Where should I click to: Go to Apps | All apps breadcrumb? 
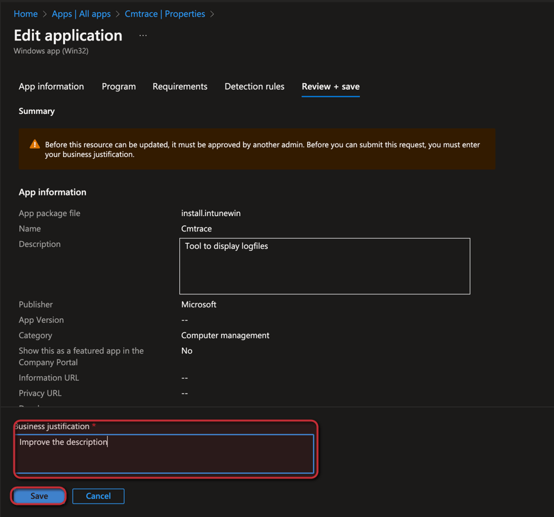click(x=81, y=14)
